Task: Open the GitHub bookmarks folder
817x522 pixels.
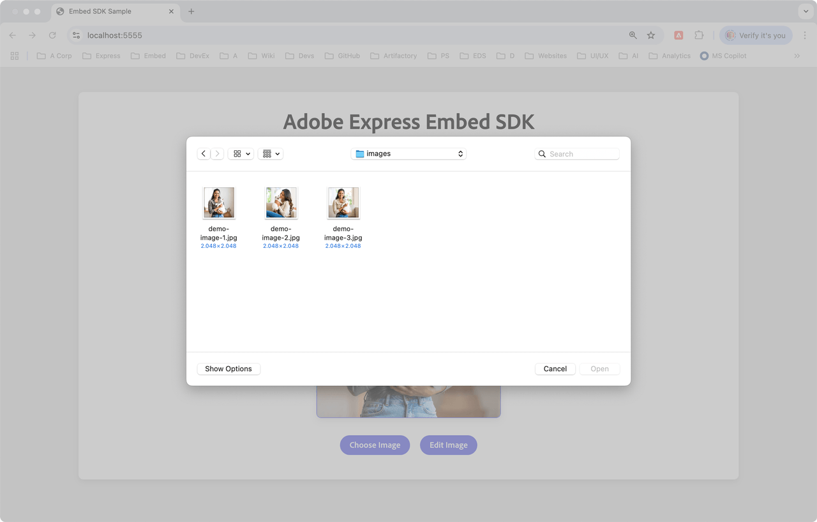Action: pyautogui.click(x=342, y=56)
